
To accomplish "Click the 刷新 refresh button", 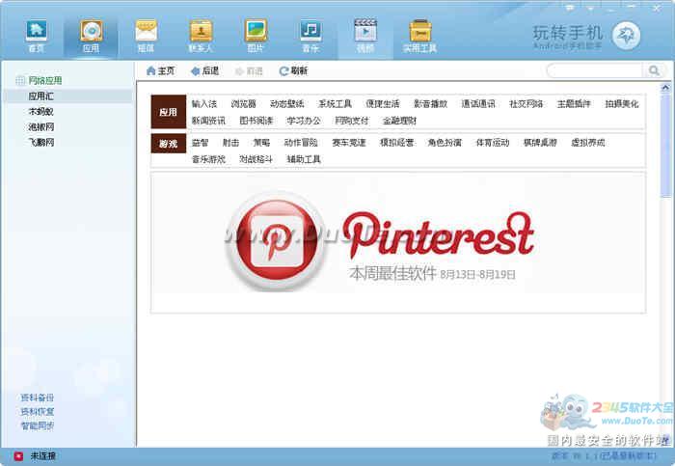I will [x=293, y=70].
